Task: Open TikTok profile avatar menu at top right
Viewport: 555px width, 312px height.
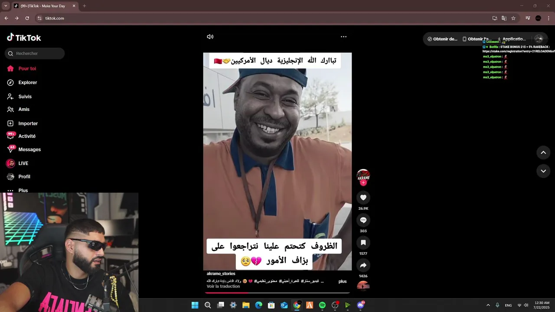Action: [x=539, y=39]
